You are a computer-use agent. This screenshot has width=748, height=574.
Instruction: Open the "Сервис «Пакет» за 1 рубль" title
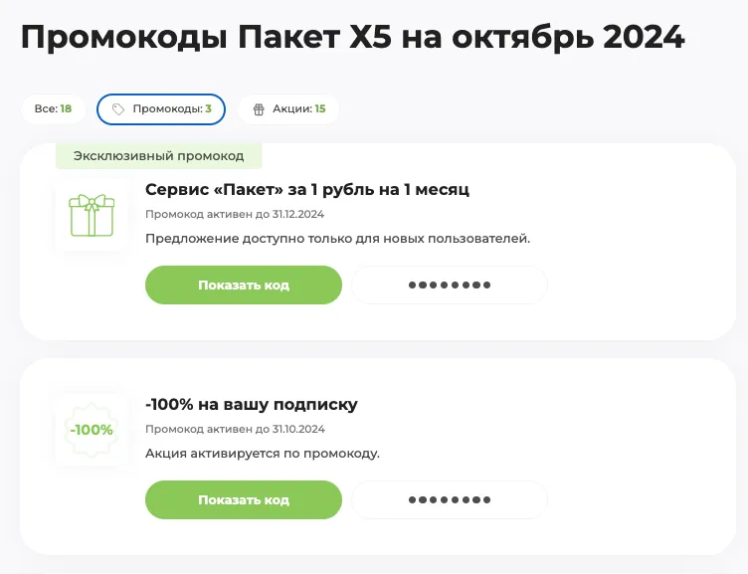(x=307, y=189)
